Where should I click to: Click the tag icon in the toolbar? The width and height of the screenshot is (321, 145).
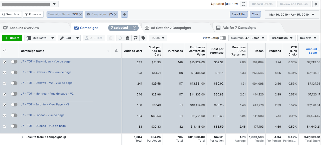pyautogui.click(x=143, y=38)
